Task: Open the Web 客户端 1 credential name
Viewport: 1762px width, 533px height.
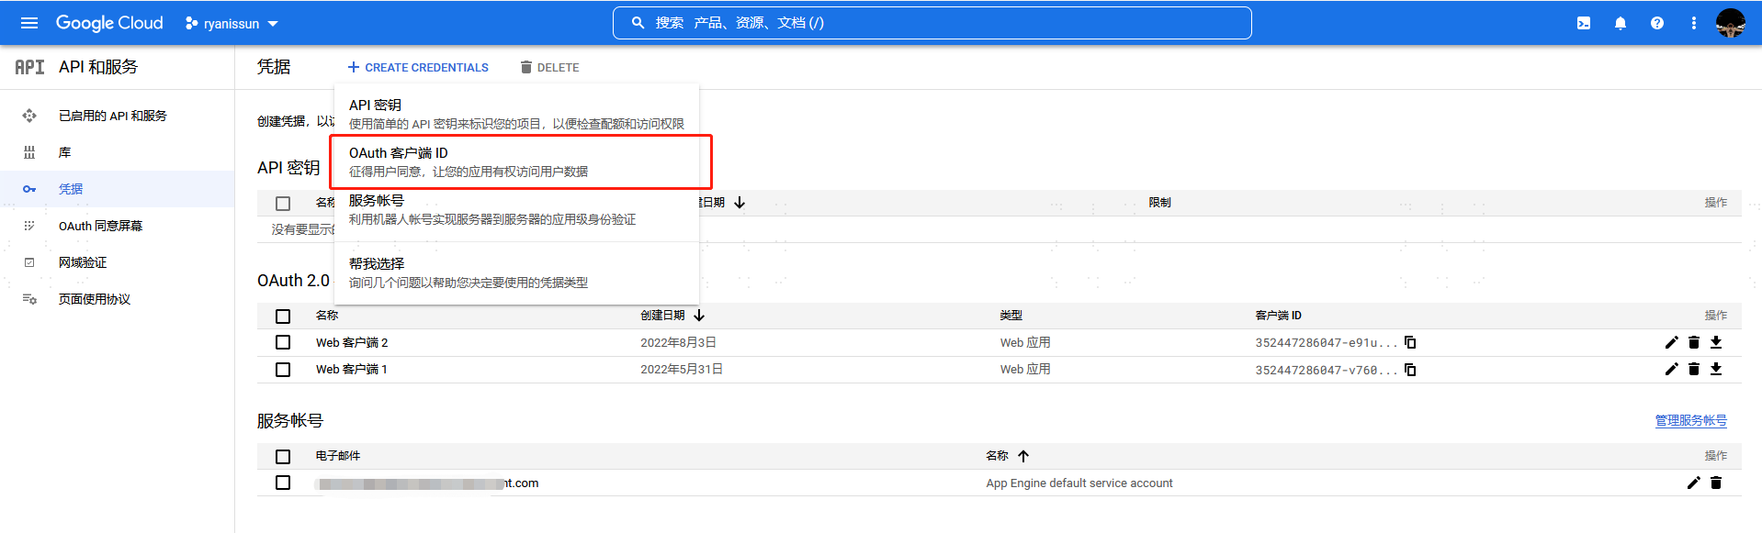Action: click(352, 369)
